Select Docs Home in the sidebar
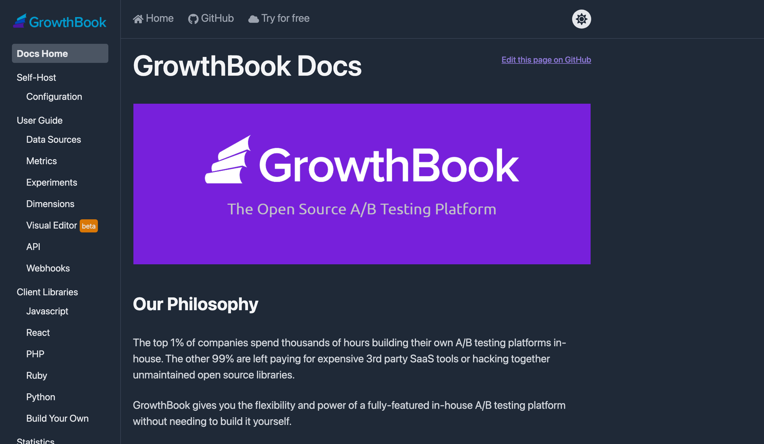 60,53
